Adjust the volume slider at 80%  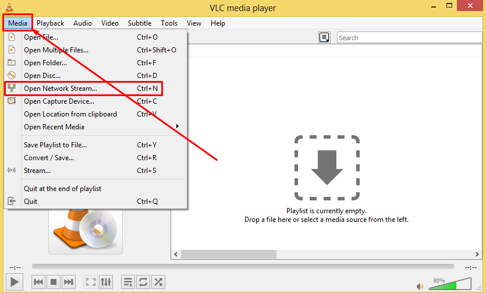450,284
